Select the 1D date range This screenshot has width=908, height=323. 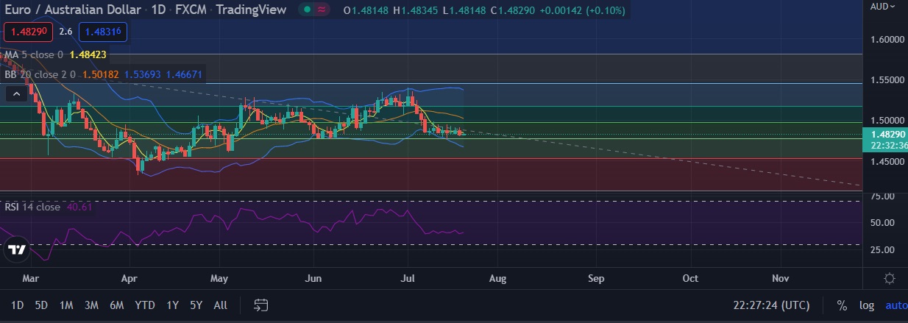coord(18,305)
